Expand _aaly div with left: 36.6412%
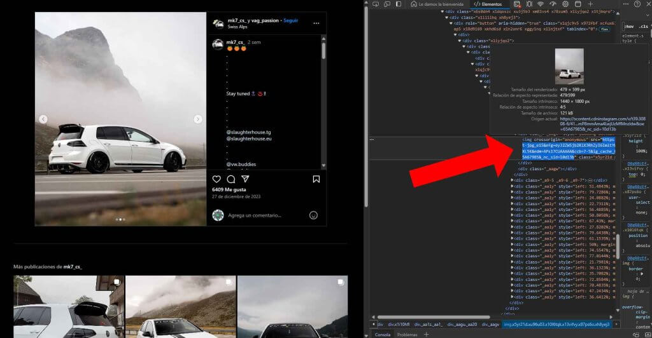Viewport: 652px width, 338px height. click(x=512, y=297)
